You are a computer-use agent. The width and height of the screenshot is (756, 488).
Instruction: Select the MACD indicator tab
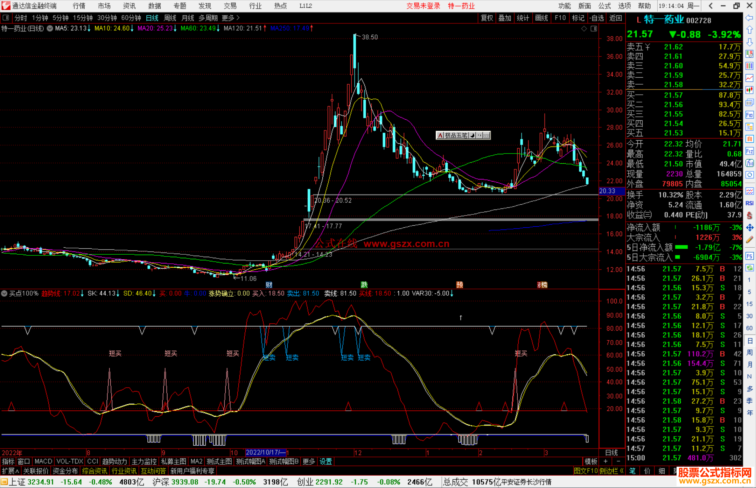click(x=43, y=461)
